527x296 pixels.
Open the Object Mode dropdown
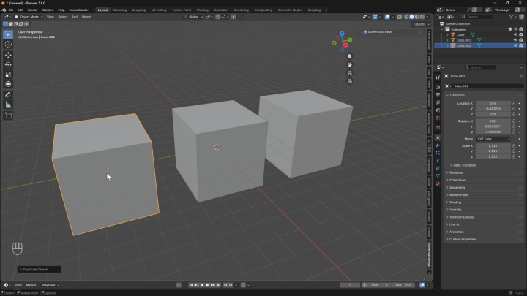(x=29, y=17)
